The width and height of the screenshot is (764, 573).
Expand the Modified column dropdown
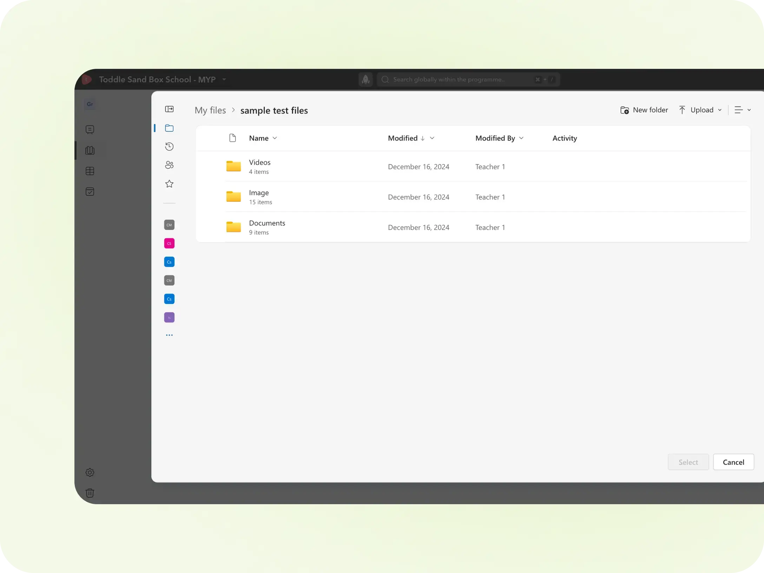[x=432, y=138]
